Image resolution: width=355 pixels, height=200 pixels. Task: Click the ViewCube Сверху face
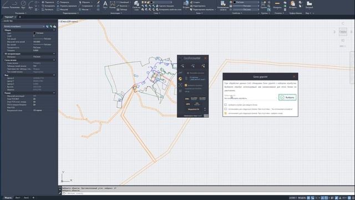point(343,32)
